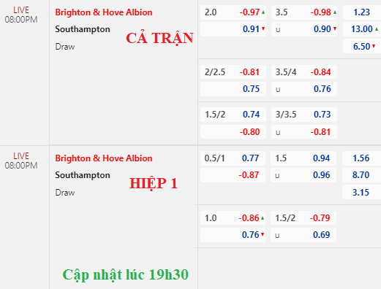Select full-match draw odds 6.50
The image size is (381, 289).
click(x=362, y=46)
